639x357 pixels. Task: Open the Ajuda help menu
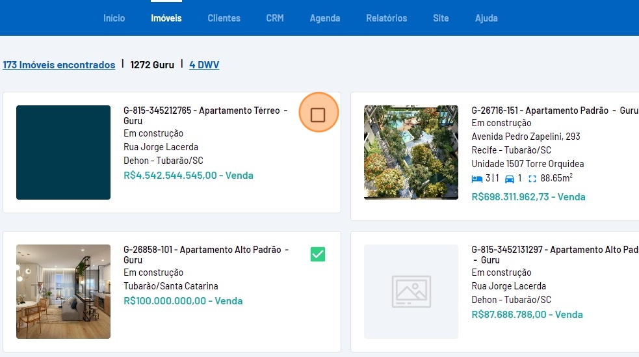click(486, 18)
